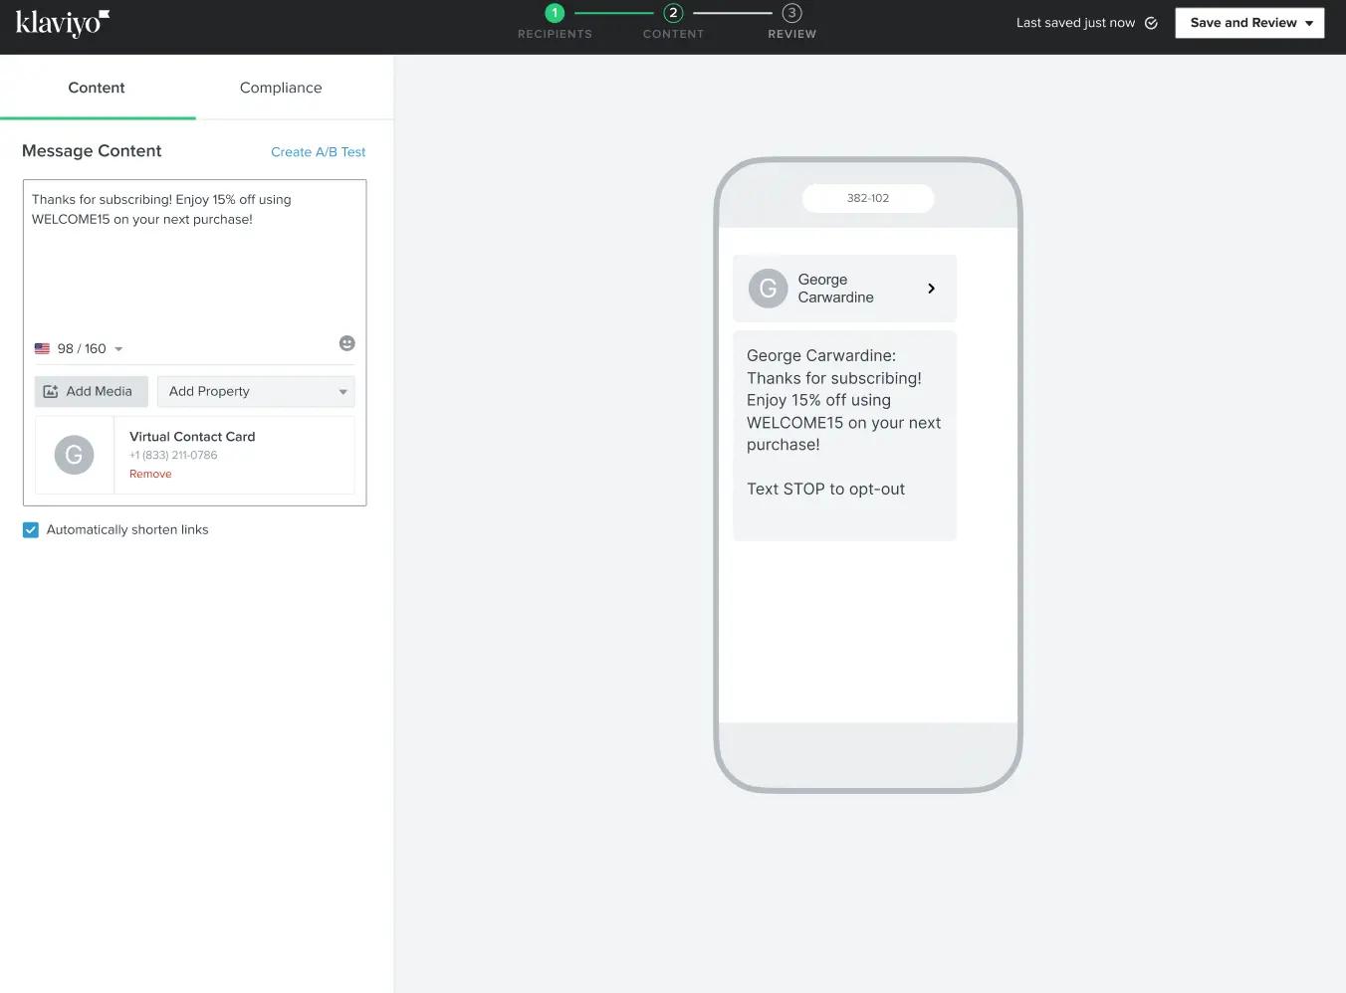Screen dimensions: 1346x993
Task: Click the Add Media image icon
Action: (x=51, y=391)
